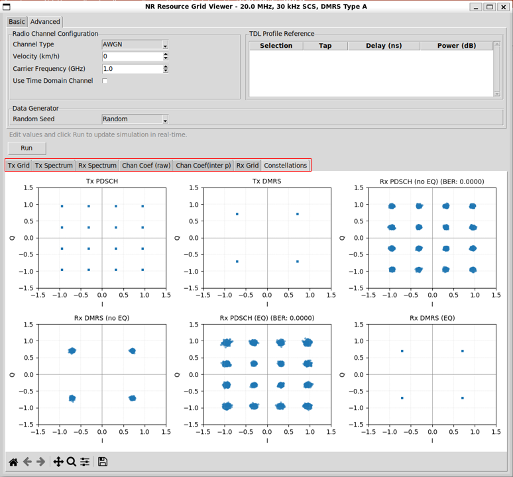Switch to the Basic tab

click(x=17, y=22)
